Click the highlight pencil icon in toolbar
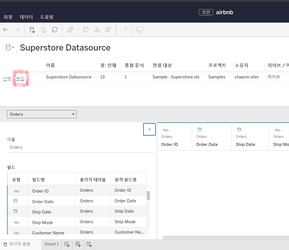Screen dimensions: 289x250 tap(124, 30)
